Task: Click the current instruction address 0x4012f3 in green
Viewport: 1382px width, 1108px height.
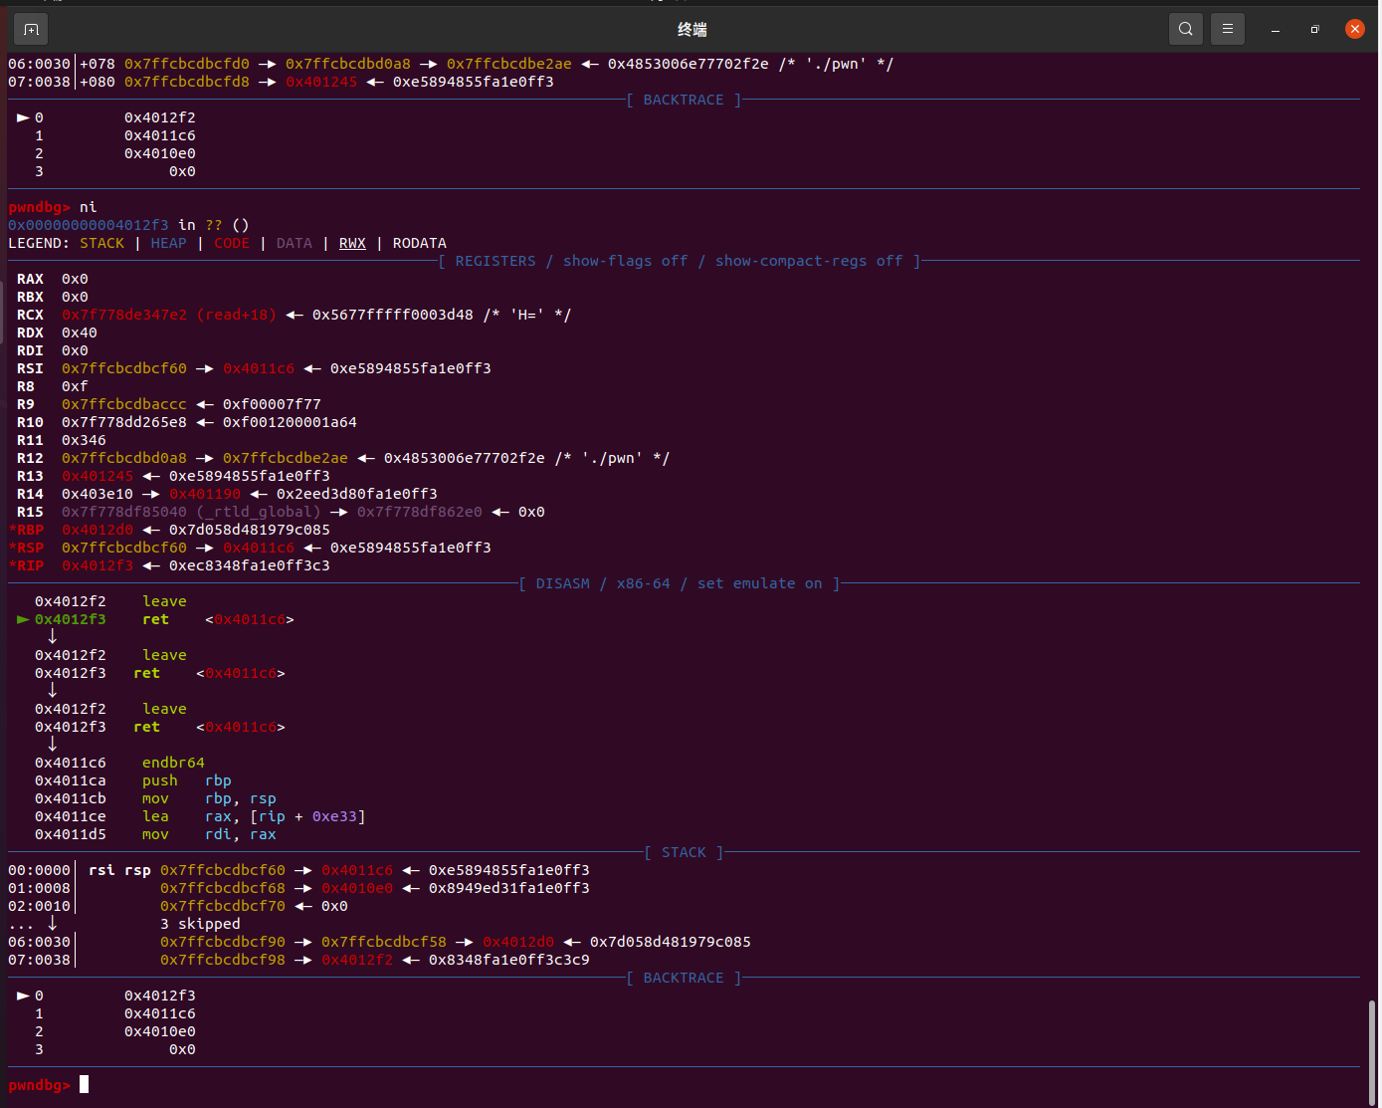Action: click(71, 619)
